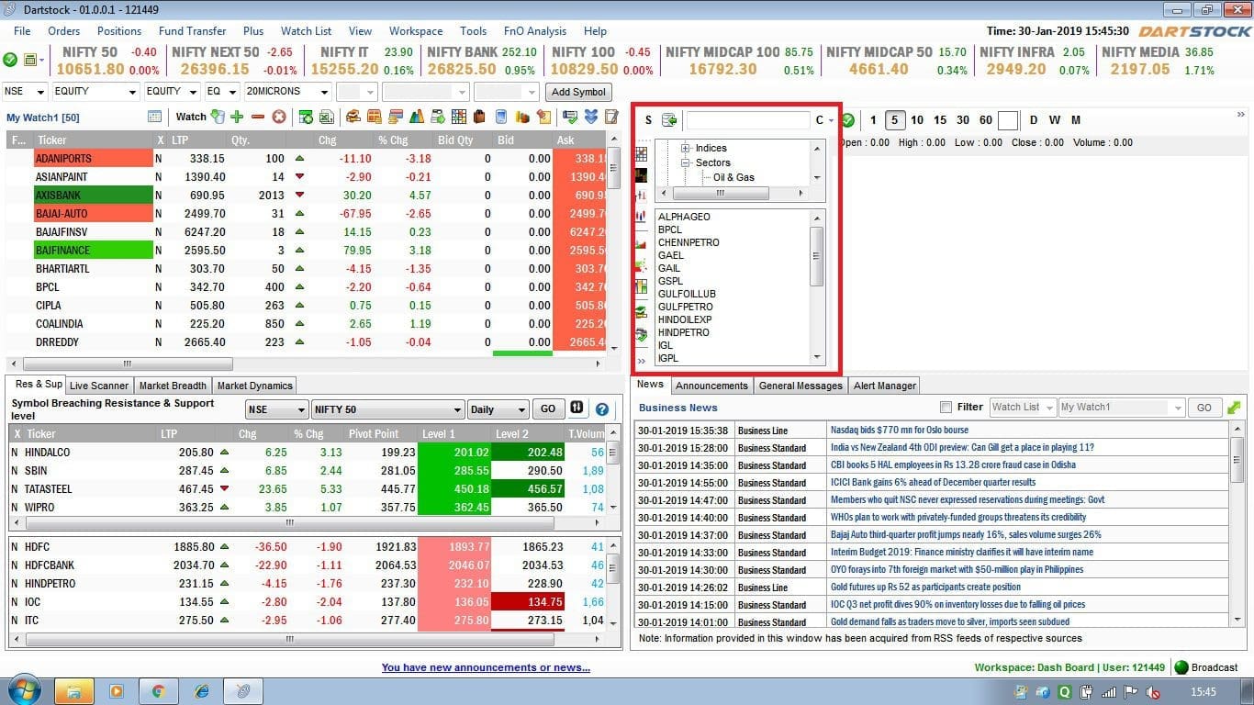Viewport: 1254px width, 705px height.
Task: Click the Windows Start button
Action: click(x=24, y=690)
